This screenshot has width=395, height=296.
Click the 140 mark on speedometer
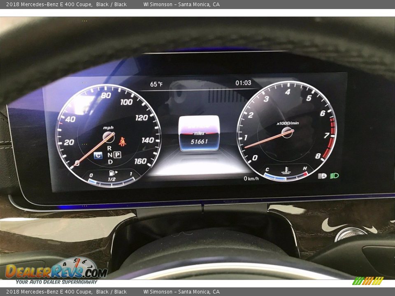click(x=148, y=140)
